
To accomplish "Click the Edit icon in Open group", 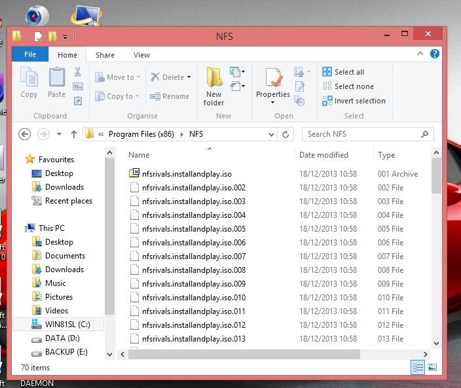I will [x=300, y=86].
